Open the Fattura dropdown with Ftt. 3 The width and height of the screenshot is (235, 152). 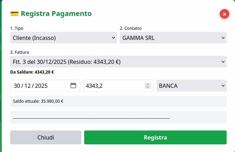[x=118, y=62]
